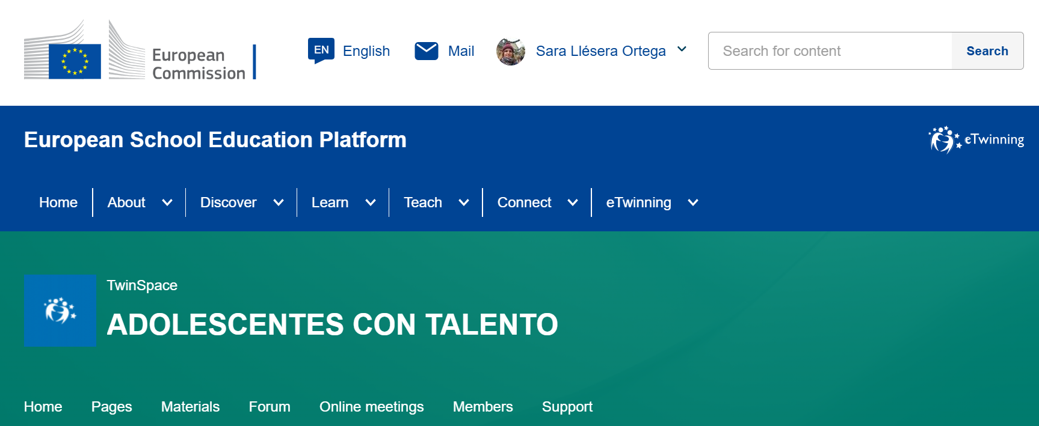Open the TwinSpace Materials tab

tap(190, 407)
